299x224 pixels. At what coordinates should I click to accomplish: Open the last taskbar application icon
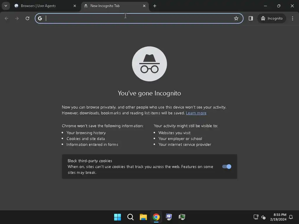[182, 217]
